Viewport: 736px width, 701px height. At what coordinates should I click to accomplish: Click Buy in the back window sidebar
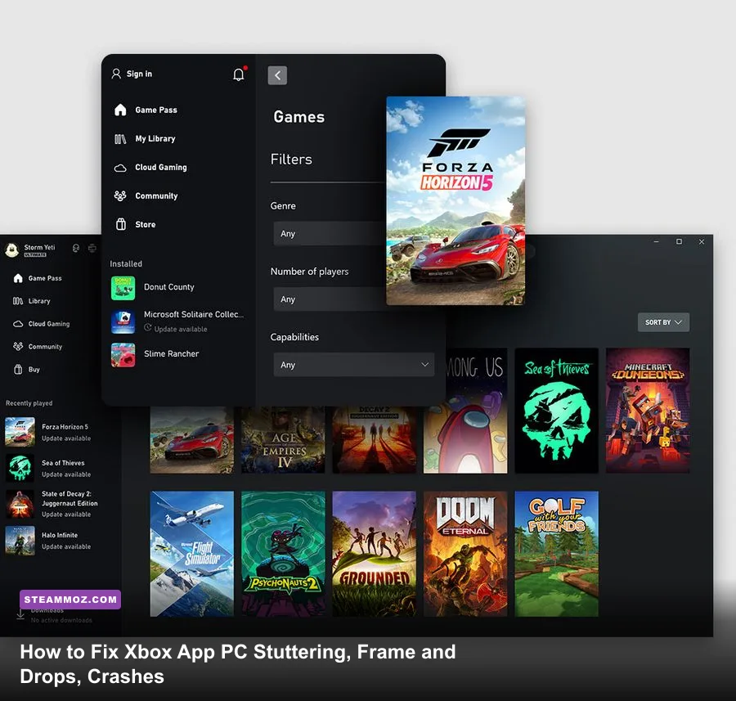[34, 370]
